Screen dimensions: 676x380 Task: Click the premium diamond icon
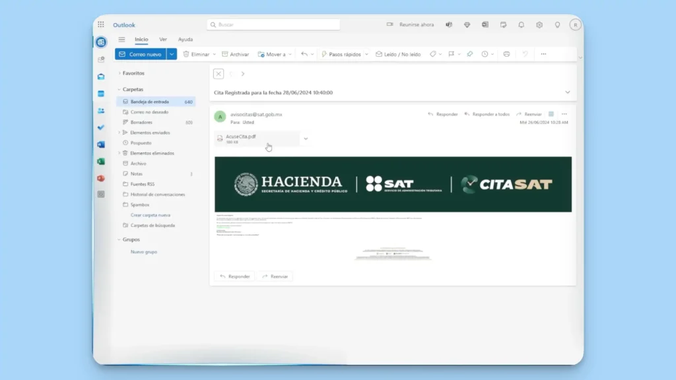pyautogui.click(x=467, y=24)
